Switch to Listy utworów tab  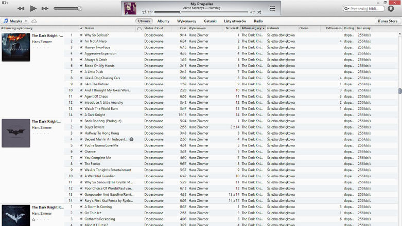point(235,21)
